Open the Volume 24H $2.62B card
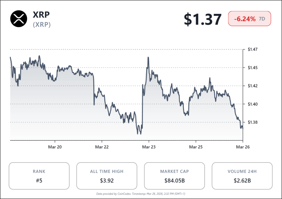282x199 pixels. tap(242, 176)
